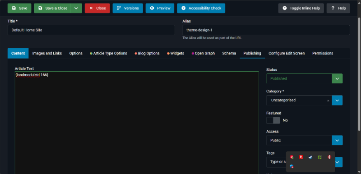Click the green Status dropdown arrow

(337, 78)
